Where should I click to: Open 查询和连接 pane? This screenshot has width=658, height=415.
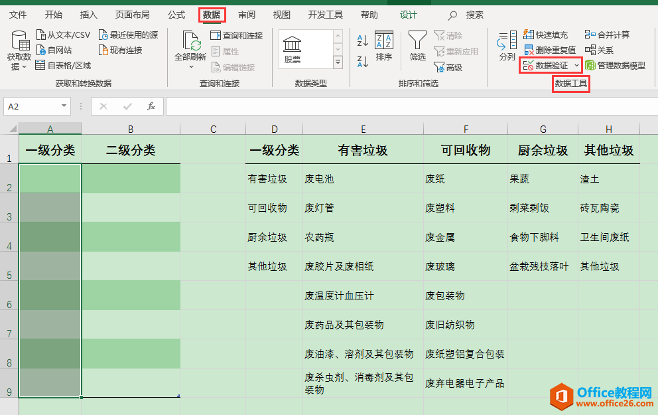[x=237, y=36]
